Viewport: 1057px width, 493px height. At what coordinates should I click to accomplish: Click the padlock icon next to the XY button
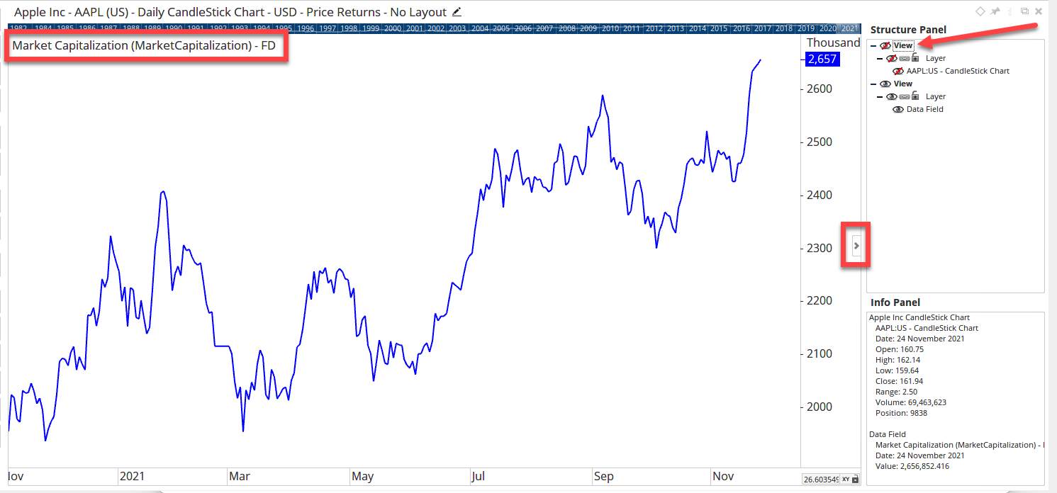point(855,480)
